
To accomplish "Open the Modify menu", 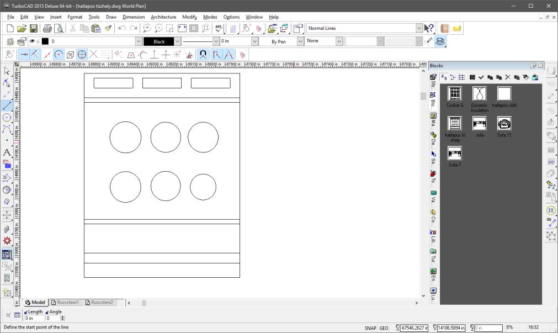I will pos(189,17).
